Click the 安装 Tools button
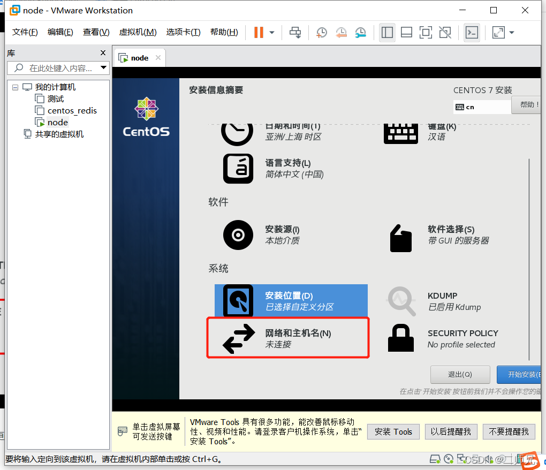 click(x=393, y=432)
